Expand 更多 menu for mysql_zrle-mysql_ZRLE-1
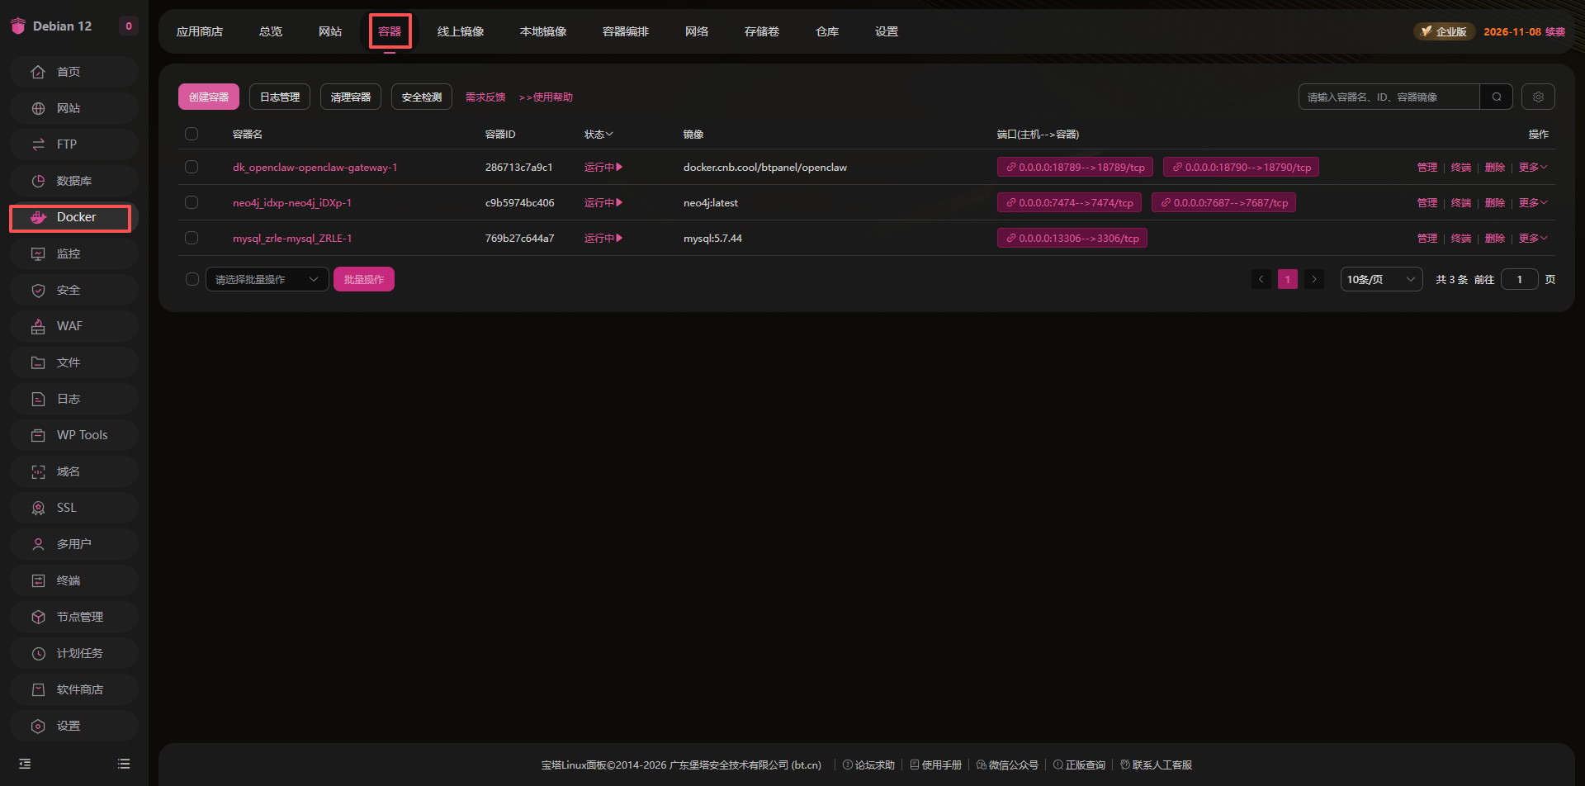1585x786 pixels. coord(1532,238)
